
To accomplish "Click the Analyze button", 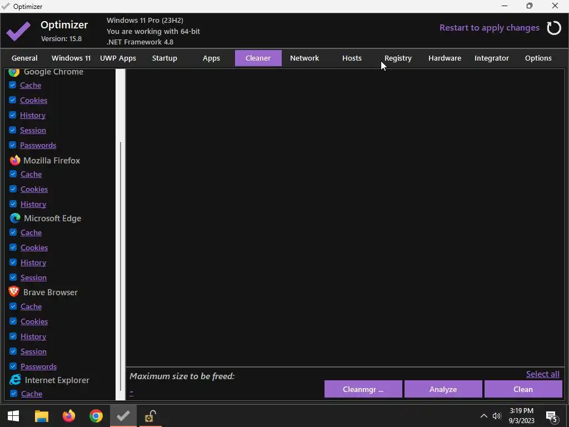I will click(443, 389).
